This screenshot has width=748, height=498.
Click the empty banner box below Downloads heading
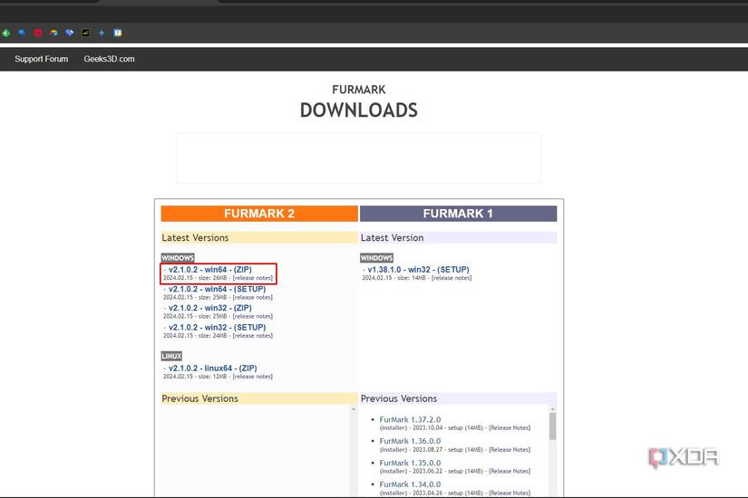358,158
